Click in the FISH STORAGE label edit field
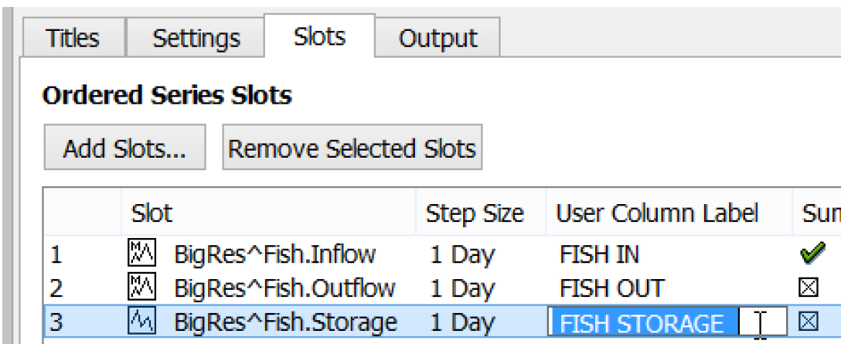 (666, 322)
